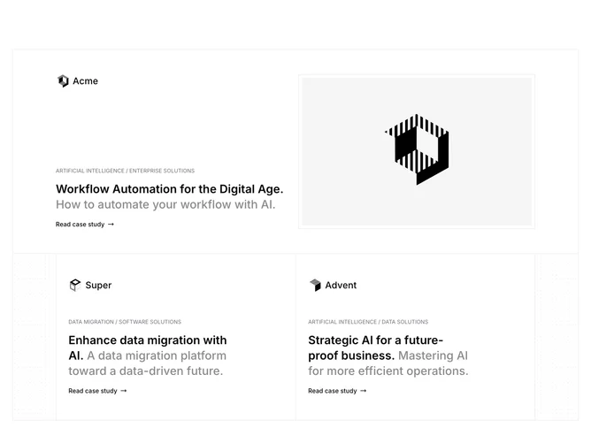Click 'Artificial Intelligence / Enterprise Solutions' category label
The width and height of the screenshot is (591, 443).
click(125, 171)
